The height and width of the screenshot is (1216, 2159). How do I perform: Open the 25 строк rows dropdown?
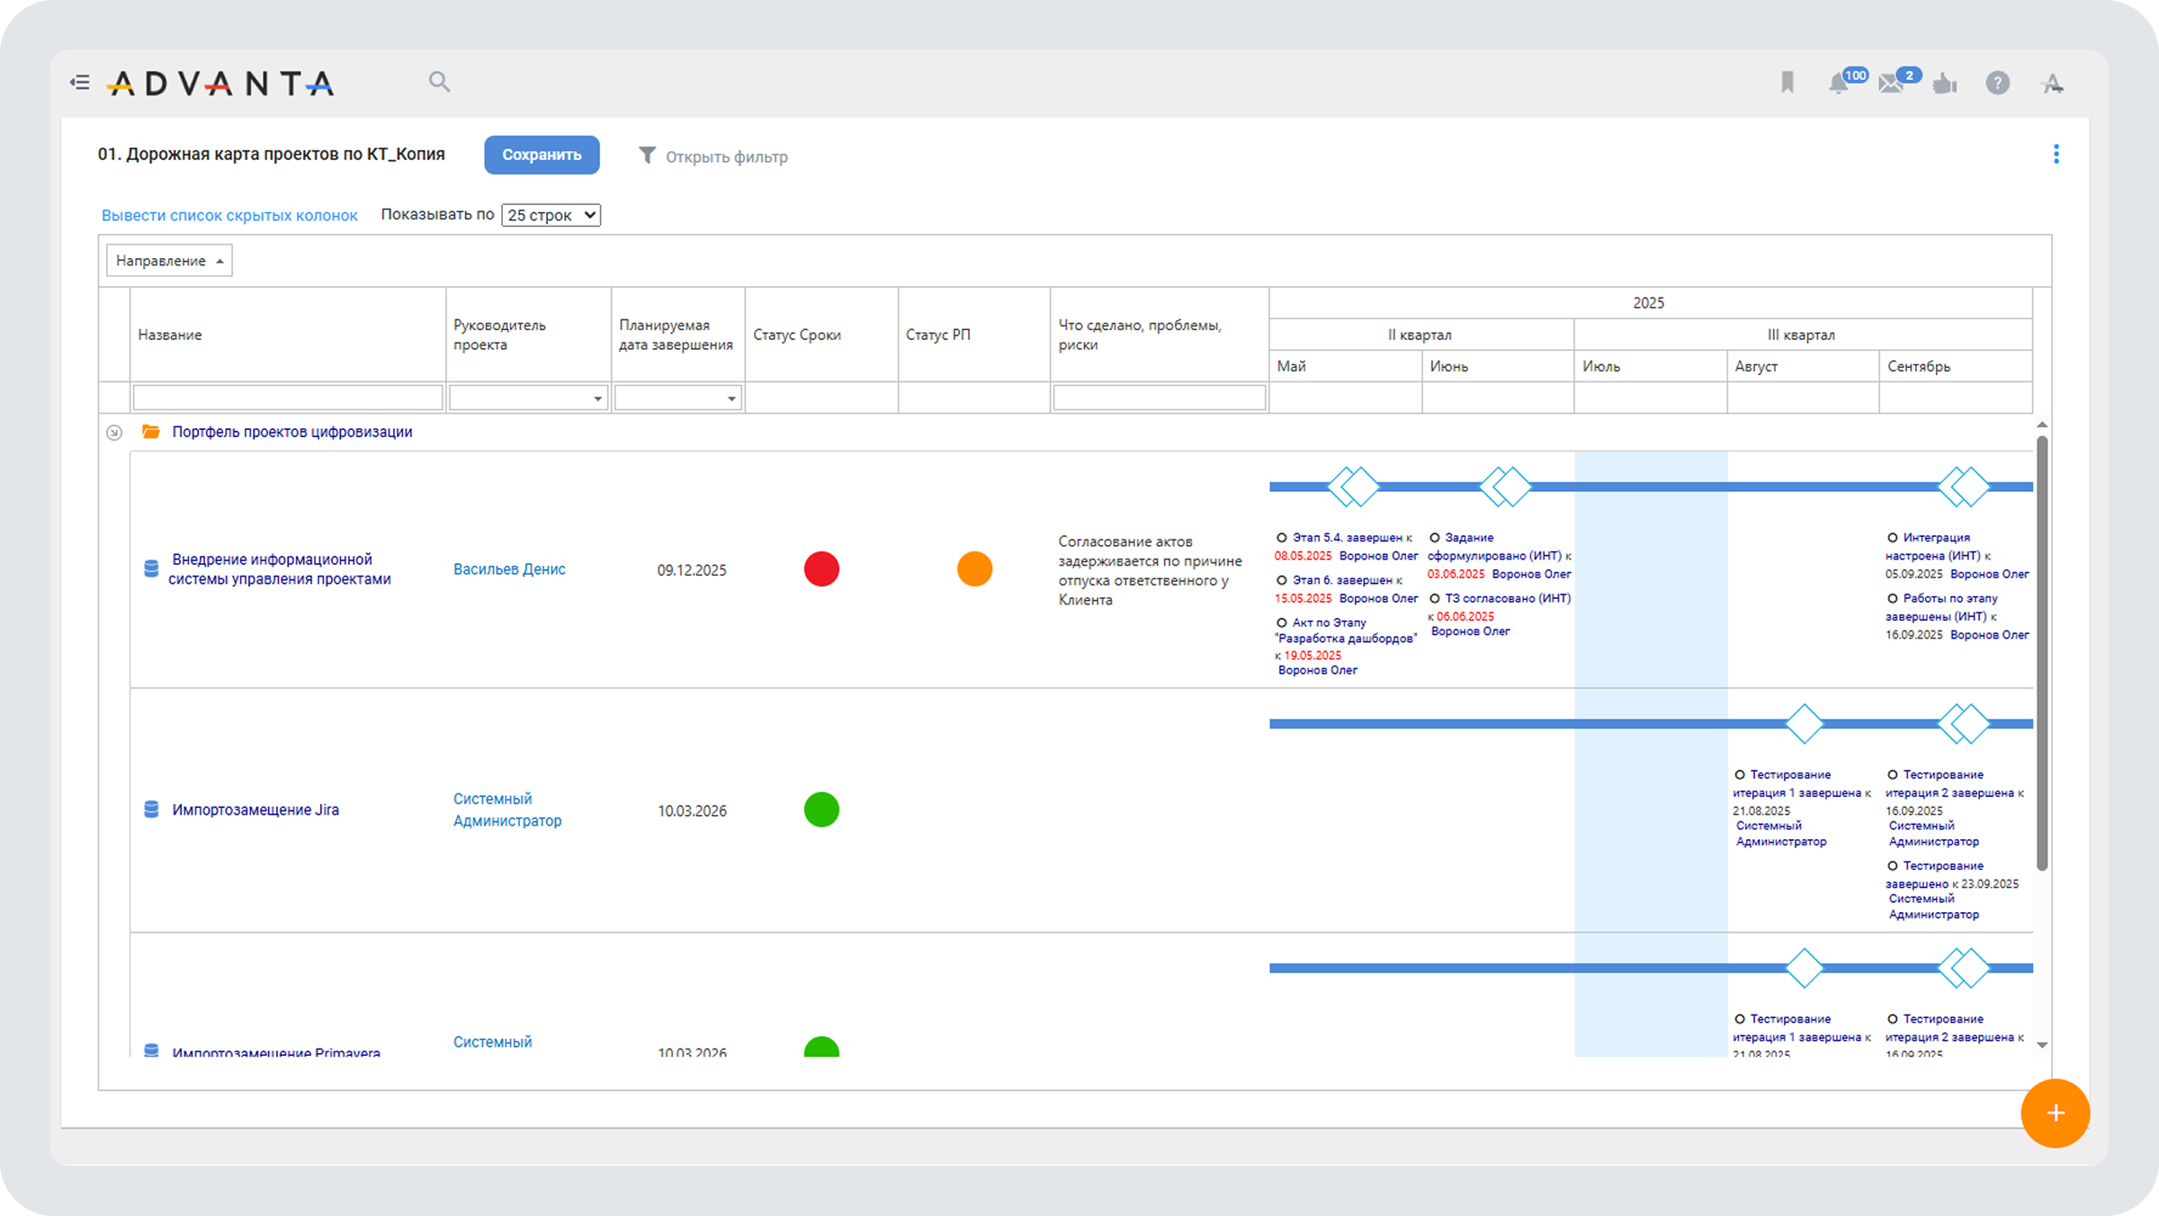551,215
